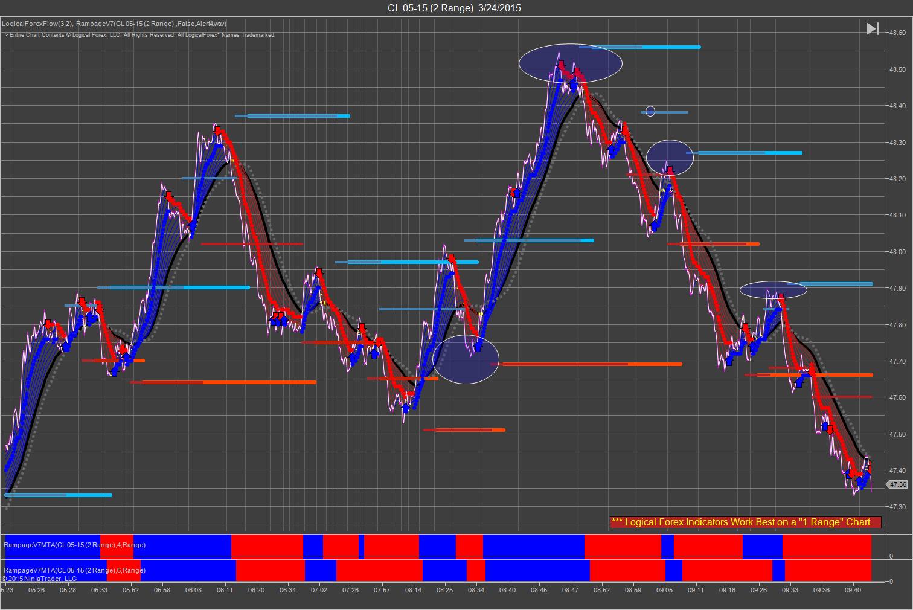Click the 06:20 time axis label
913x610 pixels.
click(x=257, y=590)
